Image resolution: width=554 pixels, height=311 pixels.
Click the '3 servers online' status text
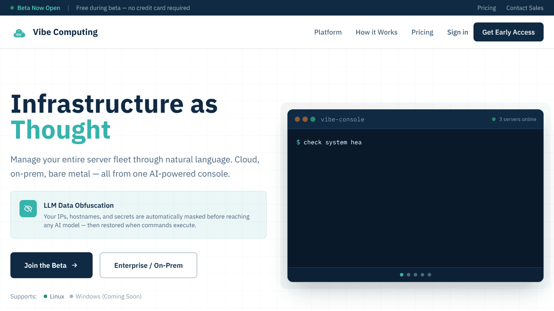518,119
